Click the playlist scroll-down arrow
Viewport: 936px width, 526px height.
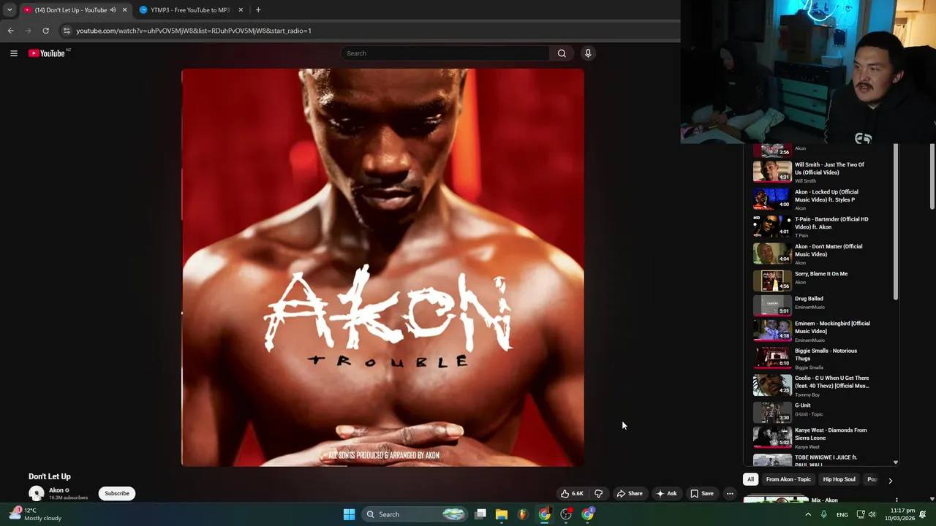[x=896, y=462]
